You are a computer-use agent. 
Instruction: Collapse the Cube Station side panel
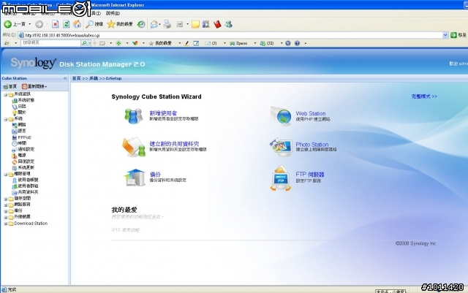pyautogui.click(x=65, y=78)
